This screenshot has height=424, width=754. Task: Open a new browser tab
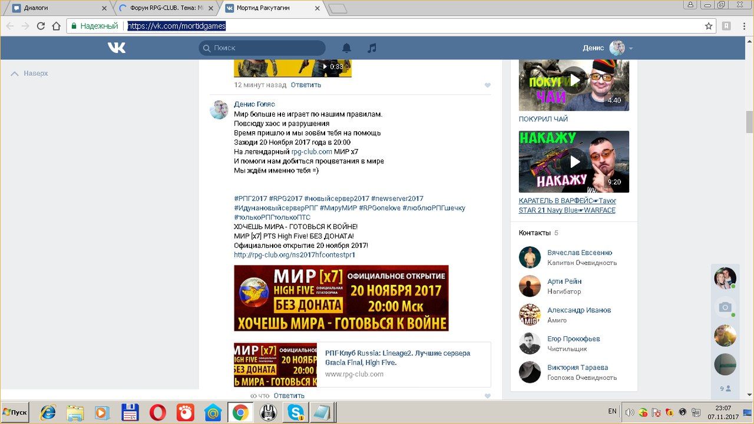point(338,8)
